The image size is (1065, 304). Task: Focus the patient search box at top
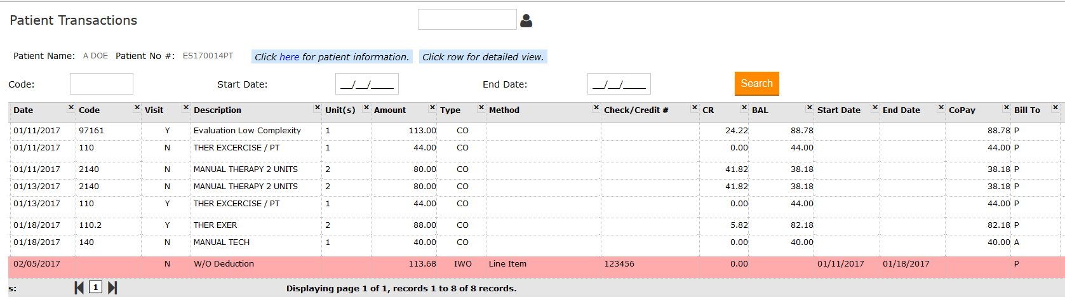tap(467, 20)
